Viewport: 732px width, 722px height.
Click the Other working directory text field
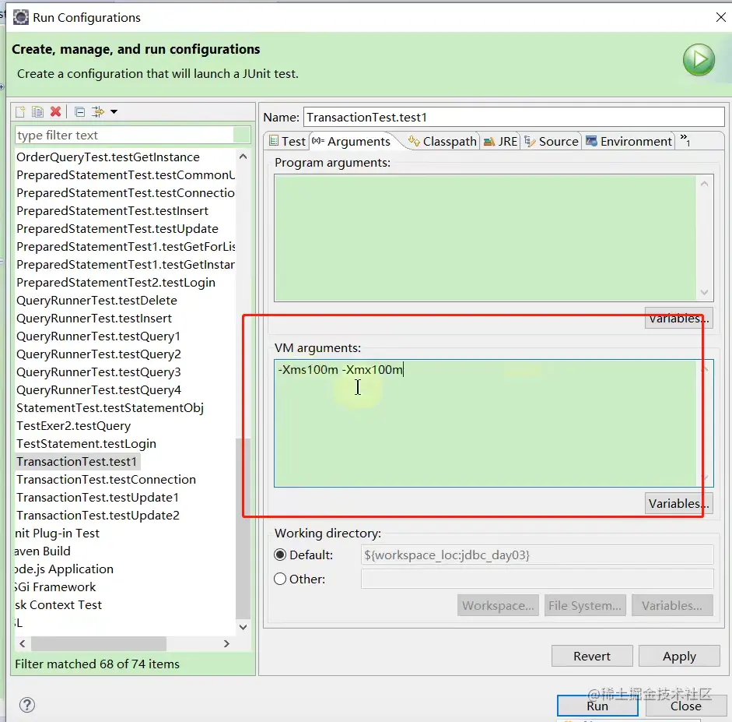coord(537,579)
